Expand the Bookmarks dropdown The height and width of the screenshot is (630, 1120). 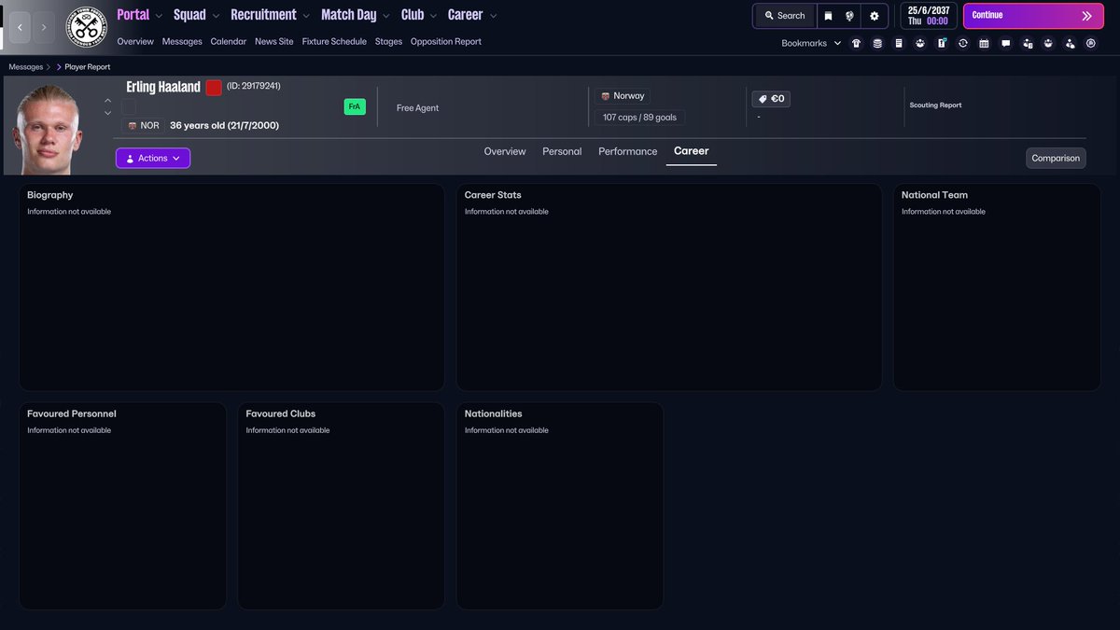811,43
